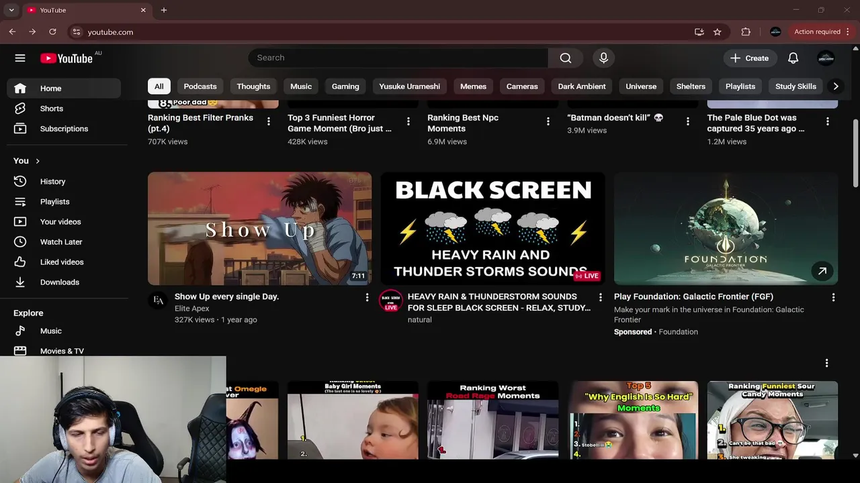The image size is (860, 483).
Task: Open options for Show Up every single Day
Action: [x=367, y=297]
